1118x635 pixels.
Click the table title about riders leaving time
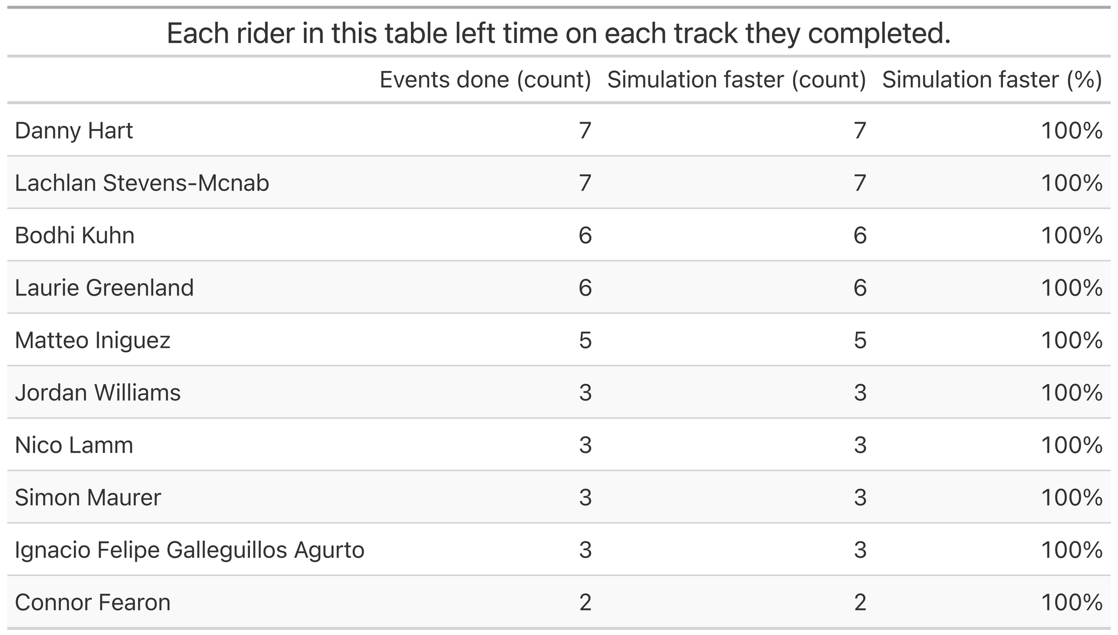(x=558, y=34)
